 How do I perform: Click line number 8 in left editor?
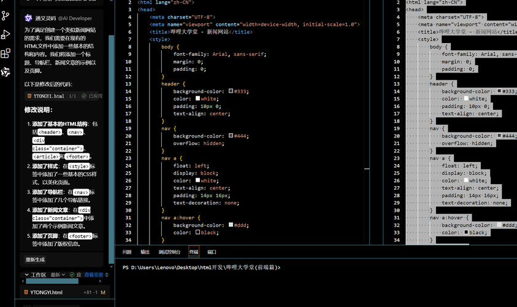(x=129, y=47)
